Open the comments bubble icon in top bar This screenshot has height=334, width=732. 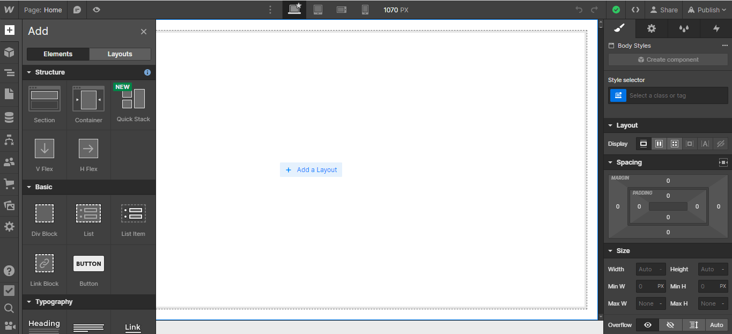(x=77, y=10)
